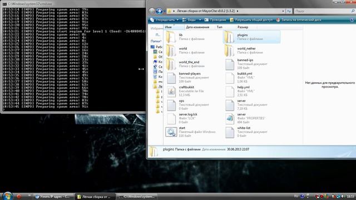The image size is (356, 200).
Task: Click the Explorer back arrow button
Action: tap(152, 11)
